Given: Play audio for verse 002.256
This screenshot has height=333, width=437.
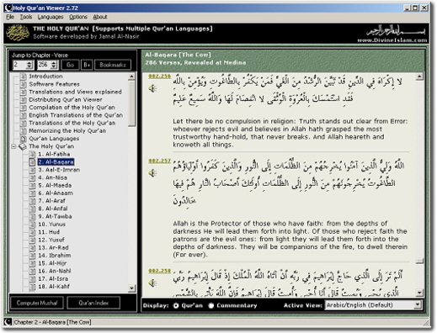Looking at the screenshot, I should coord(152,88).
